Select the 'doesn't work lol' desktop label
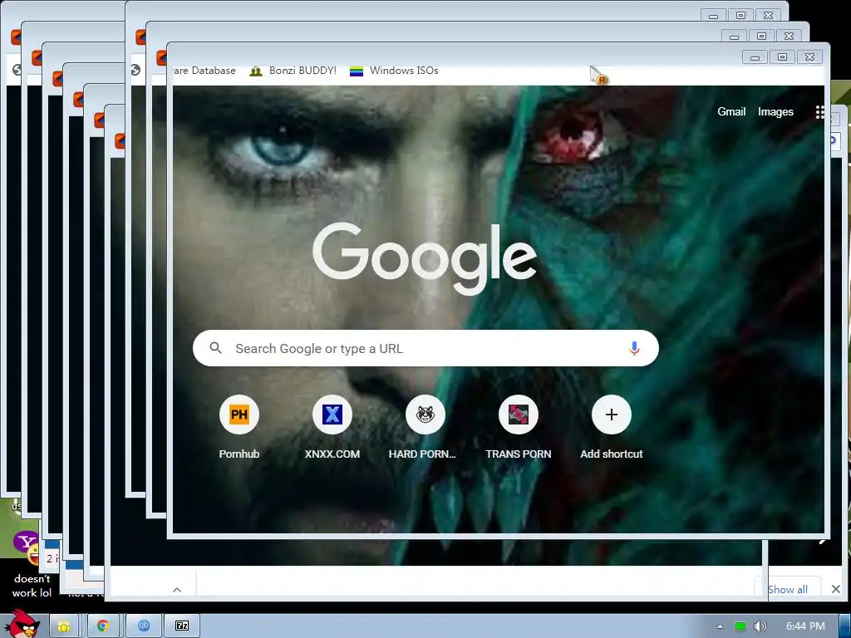The height and width of the screenshot is (638, 851). [x=32, y=586]
